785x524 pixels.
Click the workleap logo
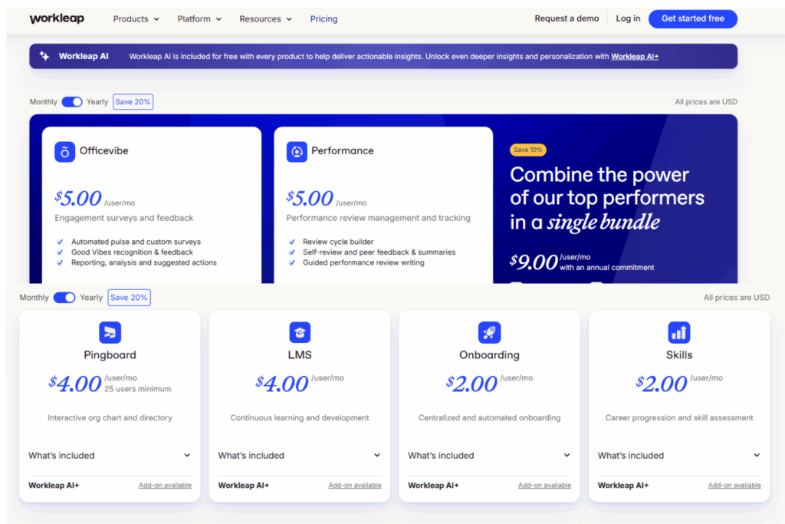(57, 18)
